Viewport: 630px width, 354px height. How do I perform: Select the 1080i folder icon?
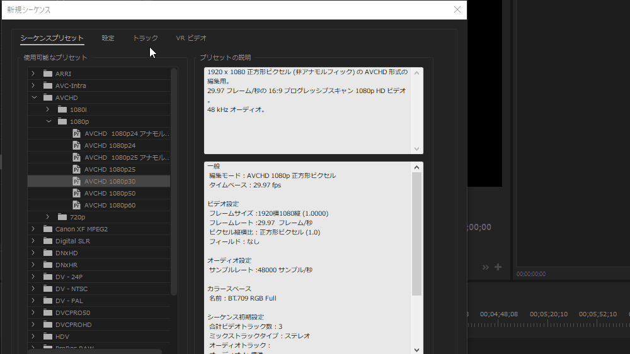click(62, 109)
